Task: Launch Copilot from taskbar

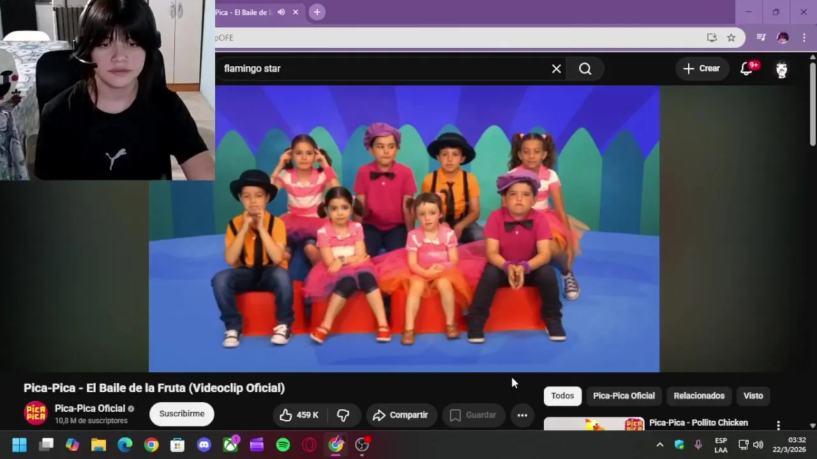Action: coord(72,445)
